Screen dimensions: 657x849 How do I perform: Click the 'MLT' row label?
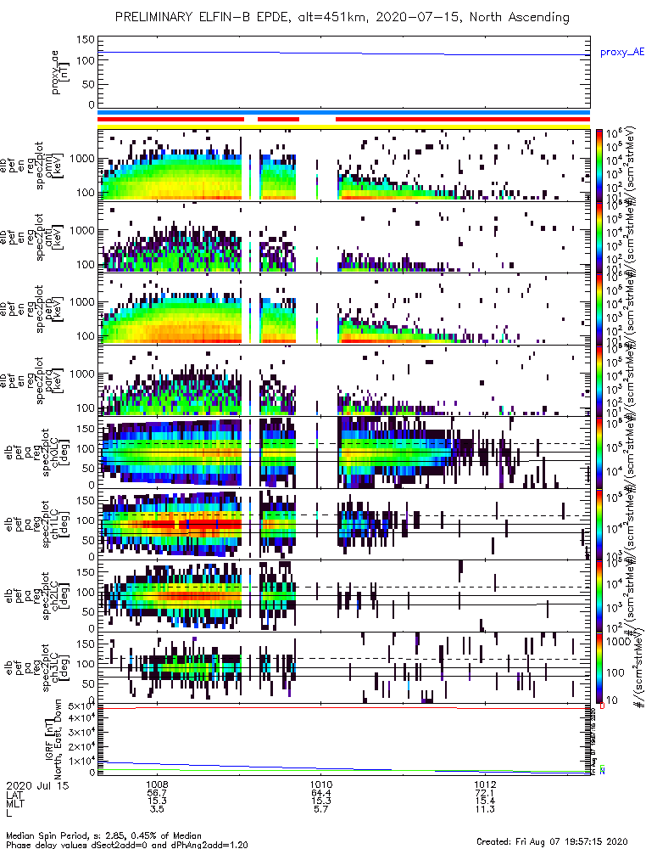[15, 803]
